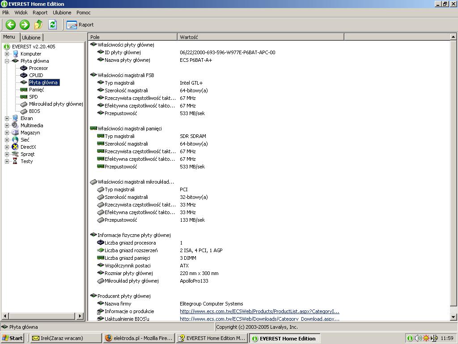Viewport: 458px width, 344px height.
Task: Click the Mikroukład płyty głównej chip icon
Action: (24, 104)
